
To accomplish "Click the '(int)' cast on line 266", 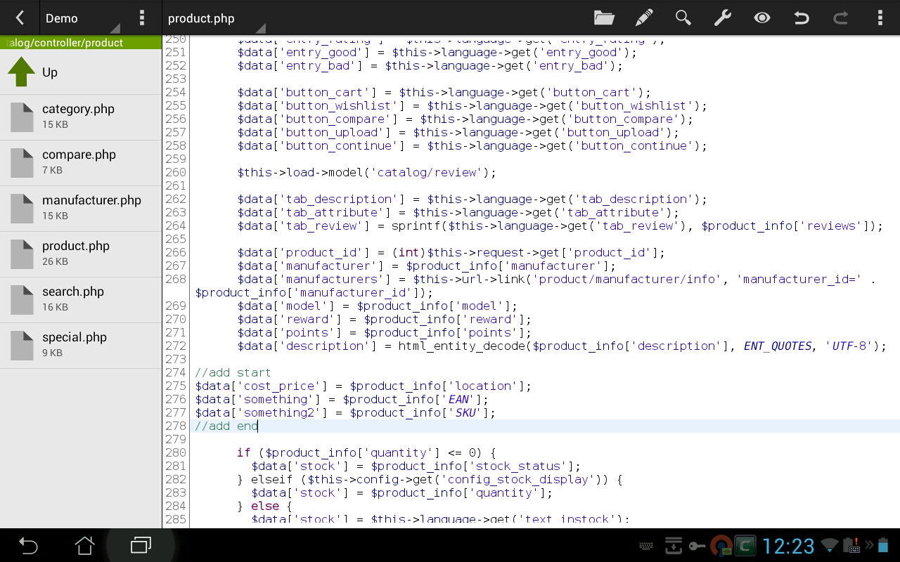I will tap(409, 252).
